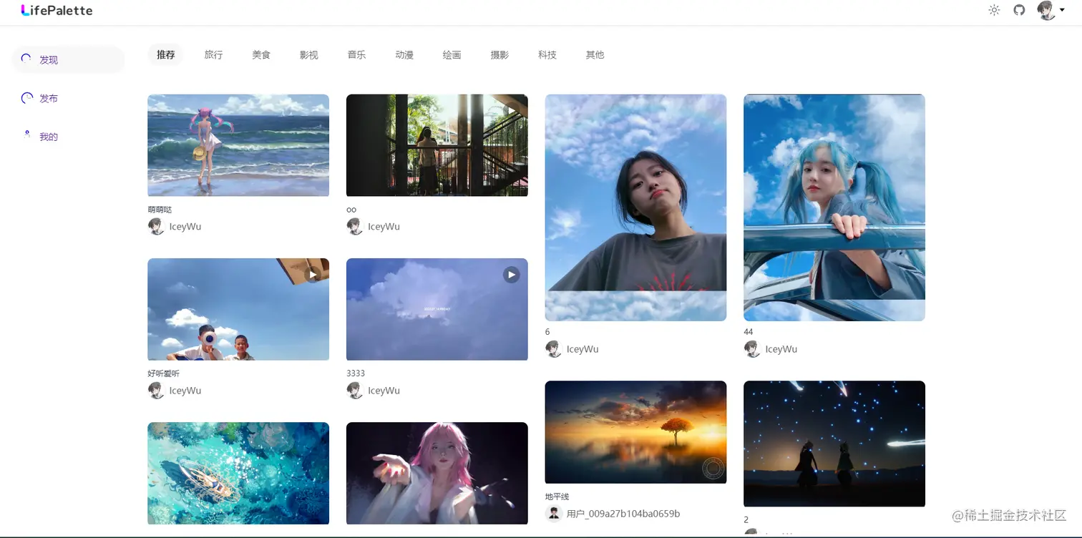
Task: Switch to the 动漫 tab
Action: click(x=404, y=54)
